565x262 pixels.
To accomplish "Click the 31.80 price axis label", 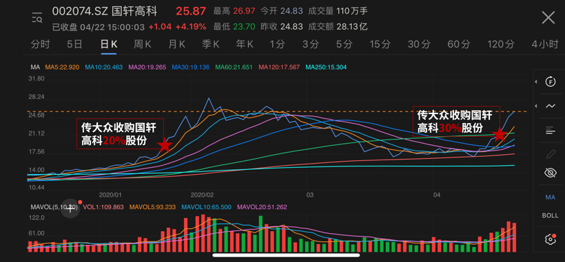I will point(36,78).
